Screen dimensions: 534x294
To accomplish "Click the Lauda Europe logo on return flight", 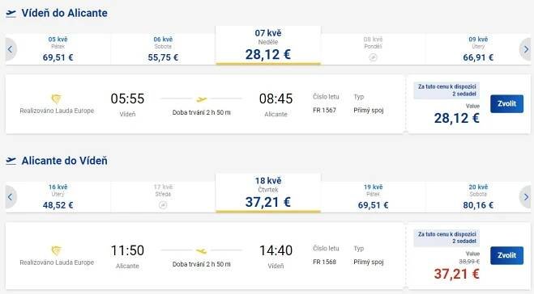I will point(56,250).
